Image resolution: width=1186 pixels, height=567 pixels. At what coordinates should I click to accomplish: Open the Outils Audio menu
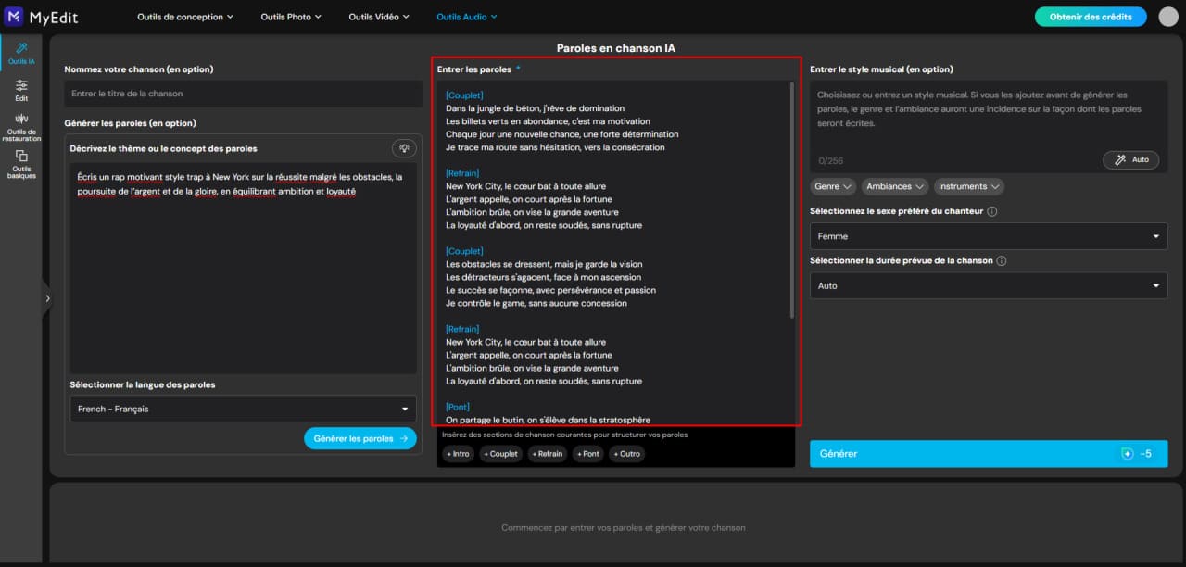pos(467,17)
